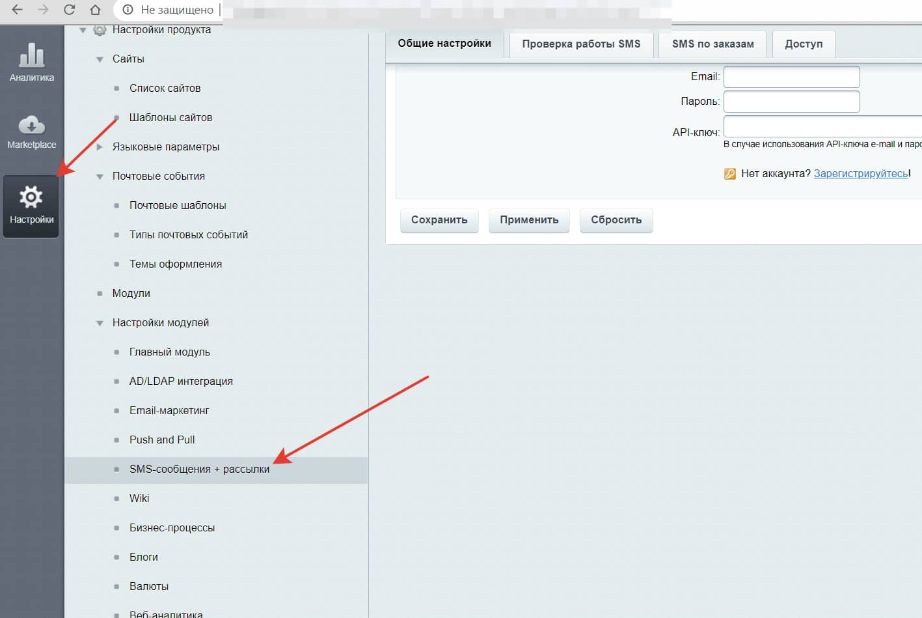
Task: Open the Marketplace sidebar section
Action: [31, 133]
